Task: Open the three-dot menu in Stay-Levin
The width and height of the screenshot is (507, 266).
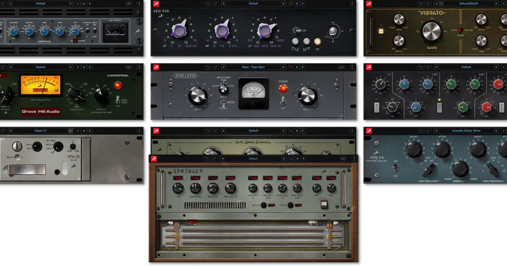Action: [352, 67]
